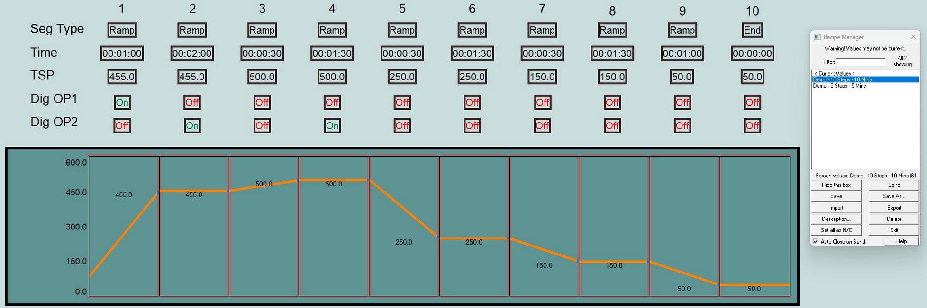Select recipe Demo - 10 Steps - 10 Mins
The image size is (927, 308).
[x=865, y=79]
